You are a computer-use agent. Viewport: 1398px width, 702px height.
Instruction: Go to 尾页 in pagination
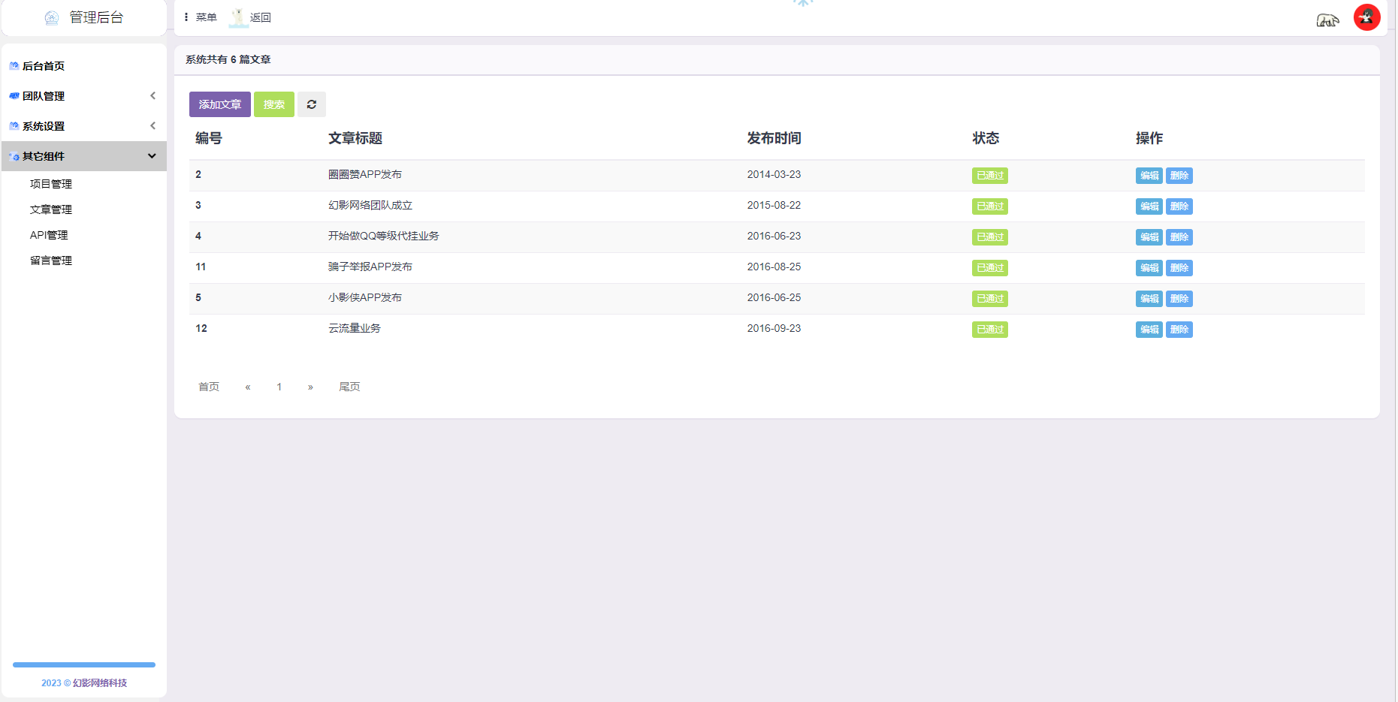pos(349,387)
